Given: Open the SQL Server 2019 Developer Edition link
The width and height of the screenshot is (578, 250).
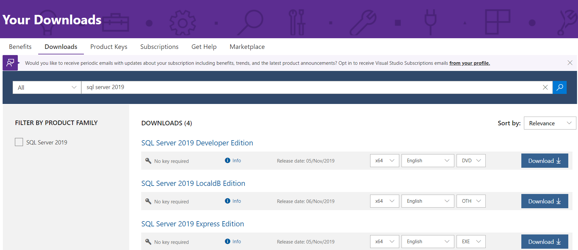Looking at the screenshot, I should click(197, 143).
